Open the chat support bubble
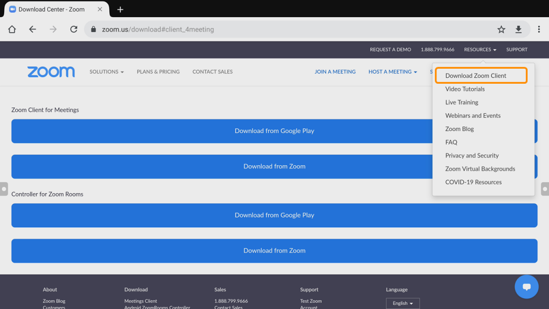Viewport: 549px width, 309px height. tap(526, 286)
